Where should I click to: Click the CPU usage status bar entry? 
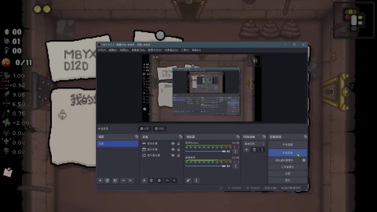coord(271,188)
